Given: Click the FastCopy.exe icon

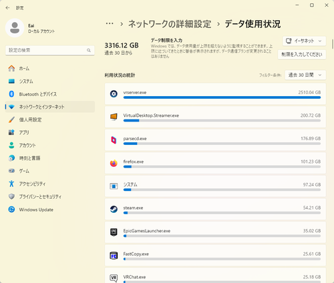Looking at the screenshot, I should [x=114, y=256].
